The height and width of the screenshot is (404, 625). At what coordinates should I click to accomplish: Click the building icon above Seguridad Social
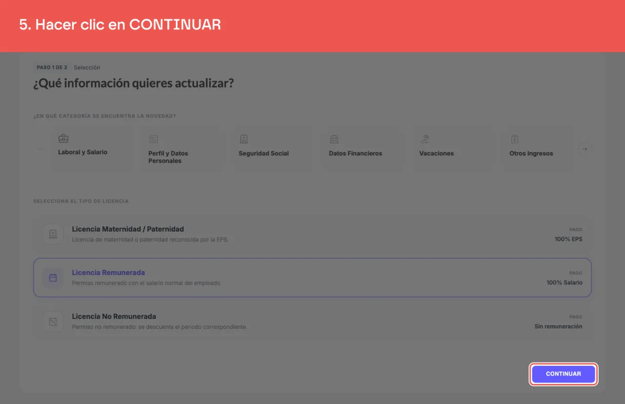click(x=244, y=139)
